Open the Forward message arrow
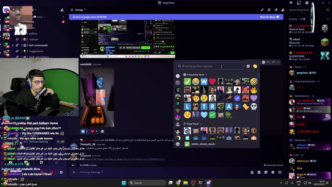 (273, 62)
